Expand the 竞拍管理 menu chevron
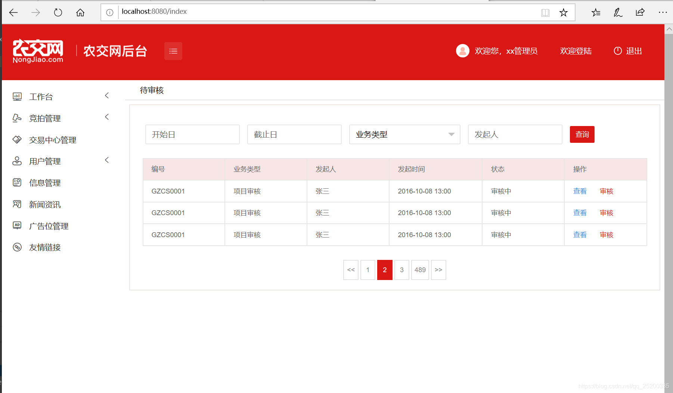This screenshot has height=393, width=673. pos(107,117)
